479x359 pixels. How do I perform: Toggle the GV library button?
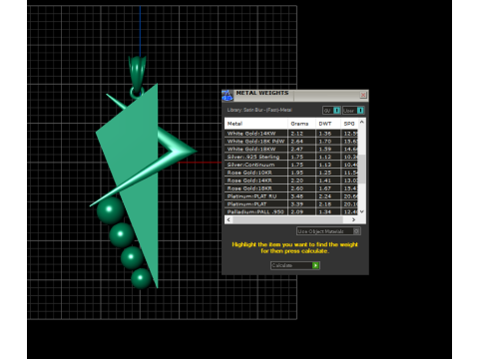click(331, 111)
